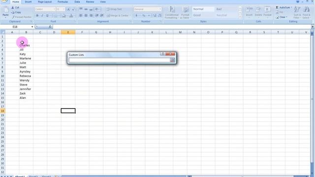Click the Decrease Font Size icon
315x177 pixels.
73,9
